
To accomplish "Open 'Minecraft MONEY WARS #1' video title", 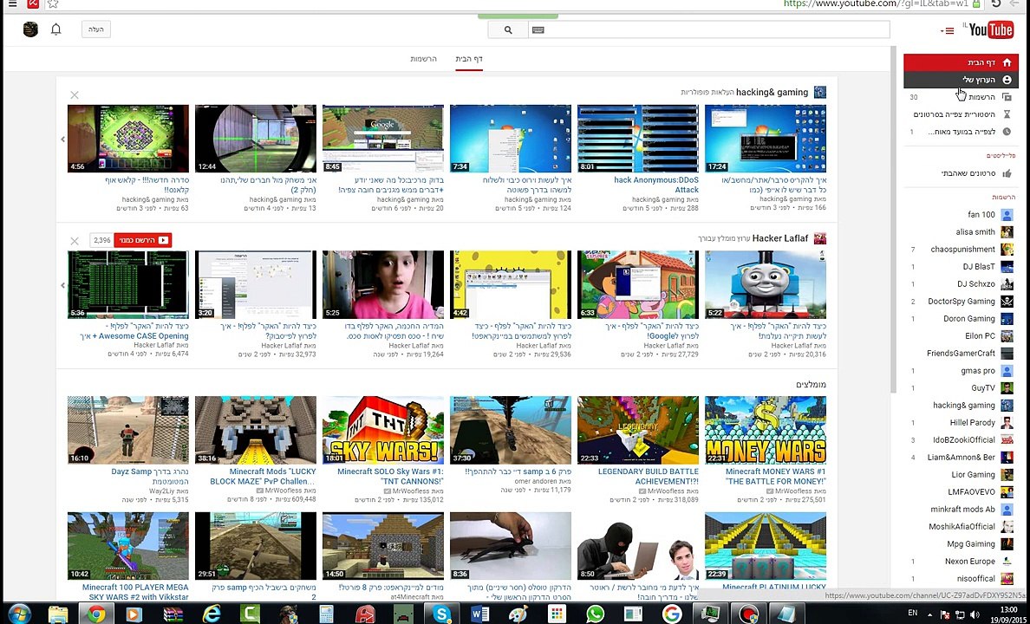I will coord(775,476).
